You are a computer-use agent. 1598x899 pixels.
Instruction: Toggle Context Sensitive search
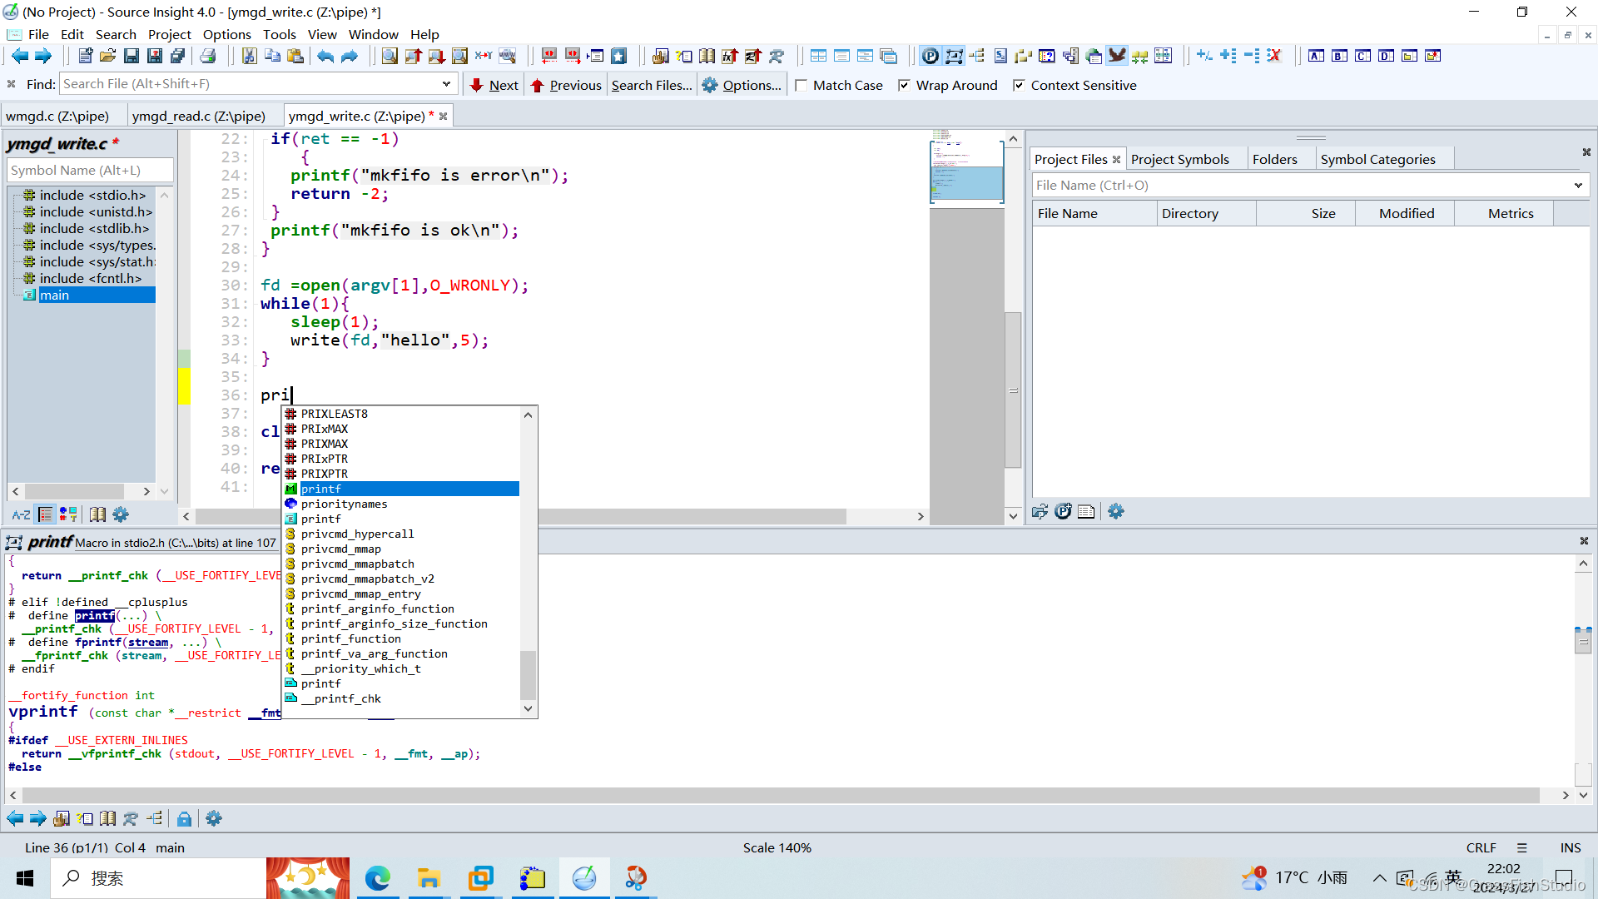coord(1020,84)
